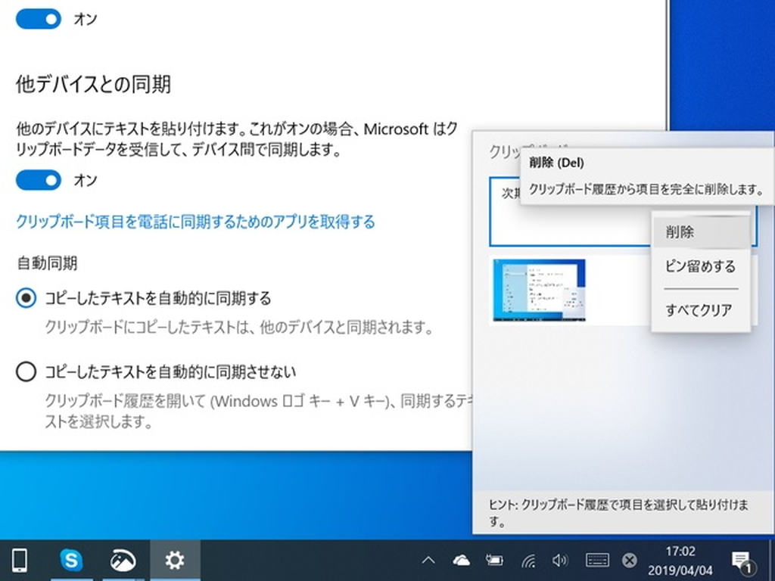Select コピーしたテキストを自動的に同期させない option
775x581 pixels.
pos(26,371)
